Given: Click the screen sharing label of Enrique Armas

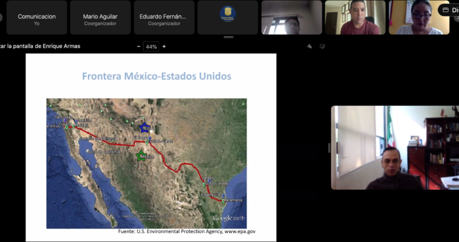Looking at the screenshot, I should [40, 46].
